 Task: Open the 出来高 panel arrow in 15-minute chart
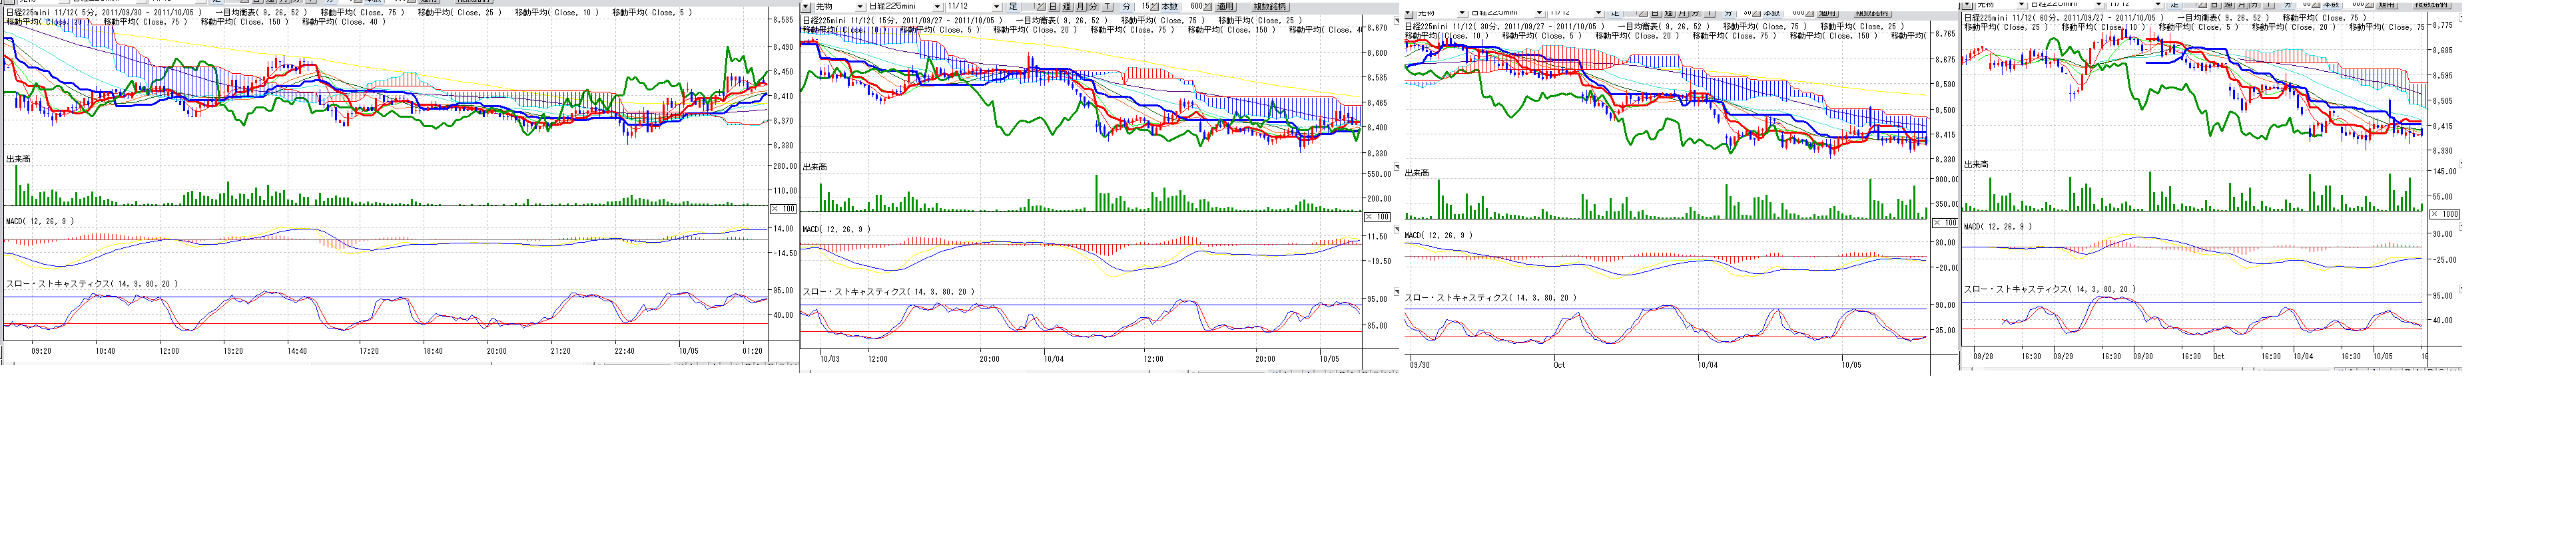[1397, 167]
